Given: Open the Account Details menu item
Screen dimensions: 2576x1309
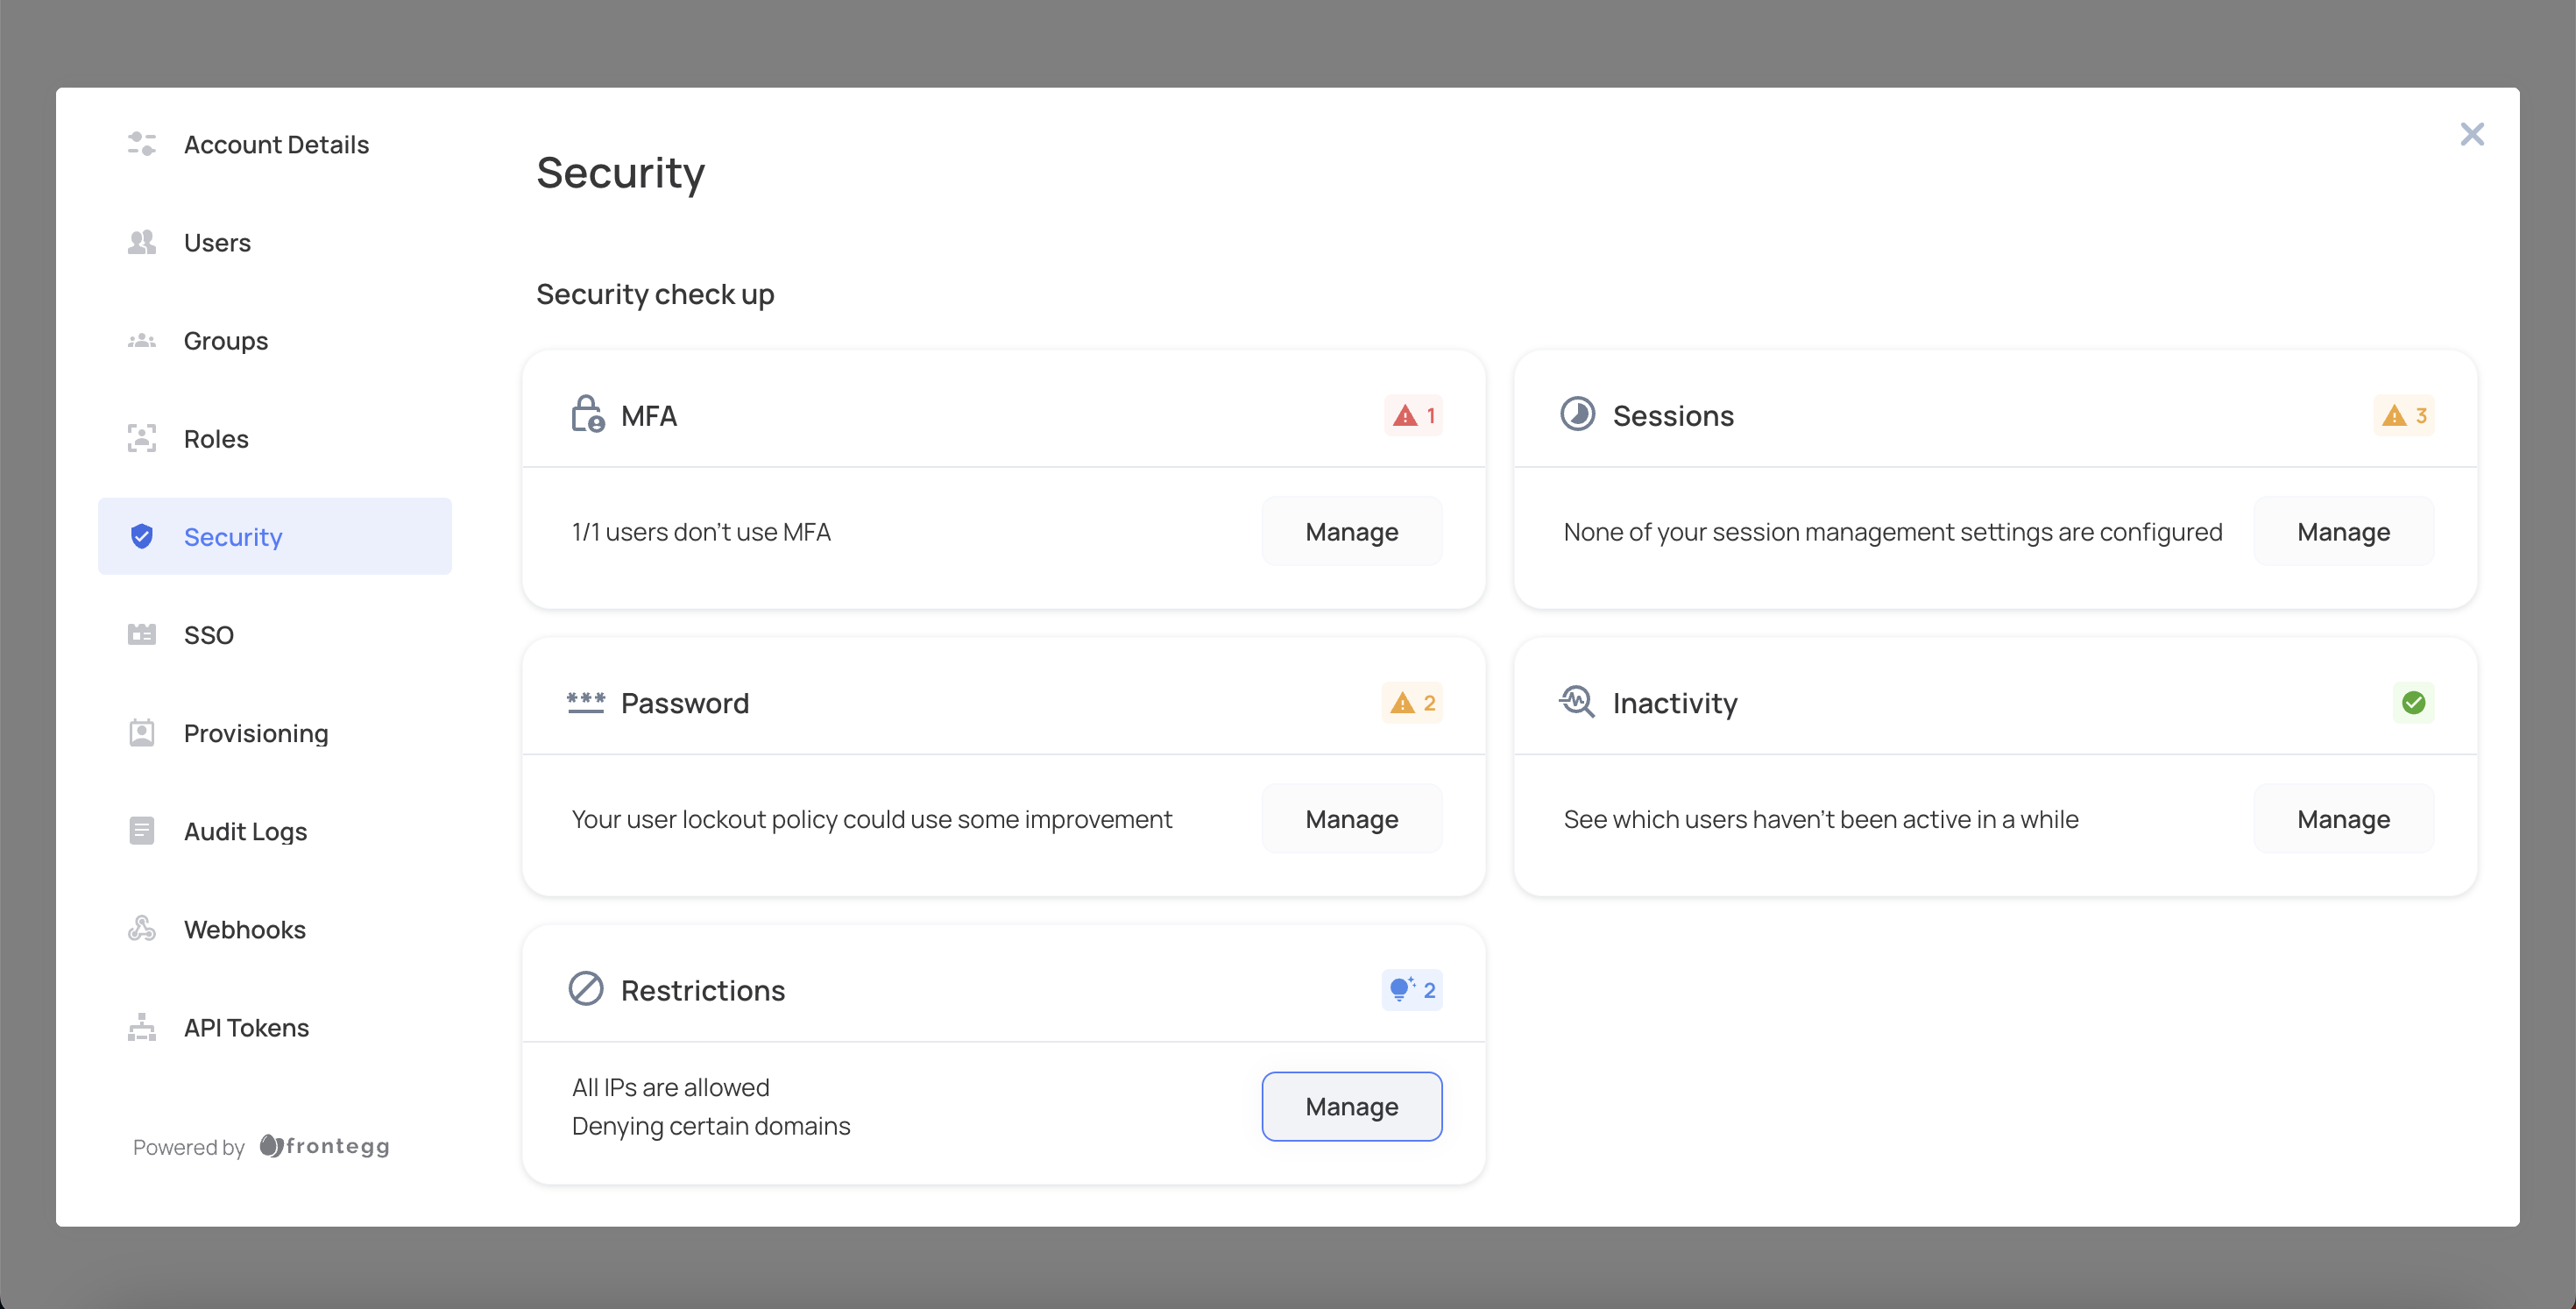Looking at the screenshot, I should click(275, 144).
